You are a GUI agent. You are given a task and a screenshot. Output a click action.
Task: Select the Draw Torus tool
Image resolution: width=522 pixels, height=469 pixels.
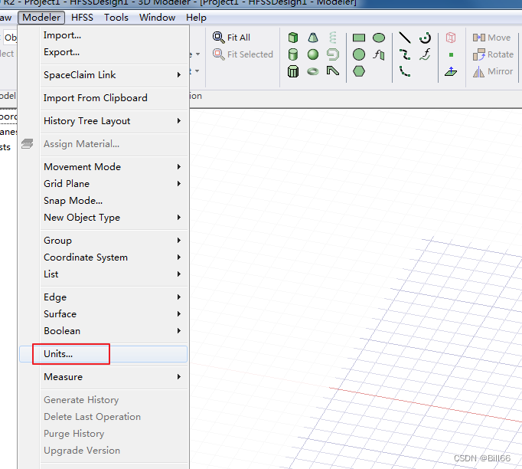pos(313,71)
